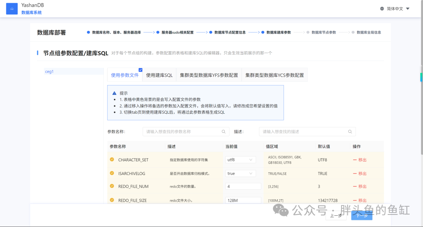Toggle the checkbox on 使用参数文件 tab
Viewport: 423px width, 227px height.
pyautogui.click(x=141, y=70)
